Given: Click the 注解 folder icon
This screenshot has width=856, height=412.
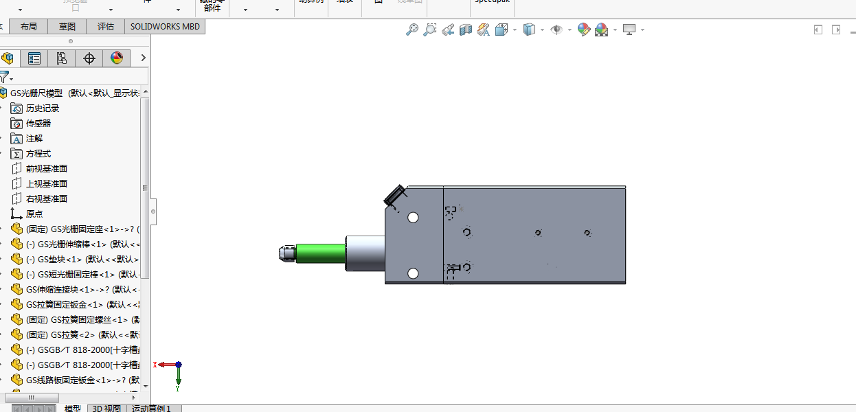Looking at the screenshot, I should [17, 139].
